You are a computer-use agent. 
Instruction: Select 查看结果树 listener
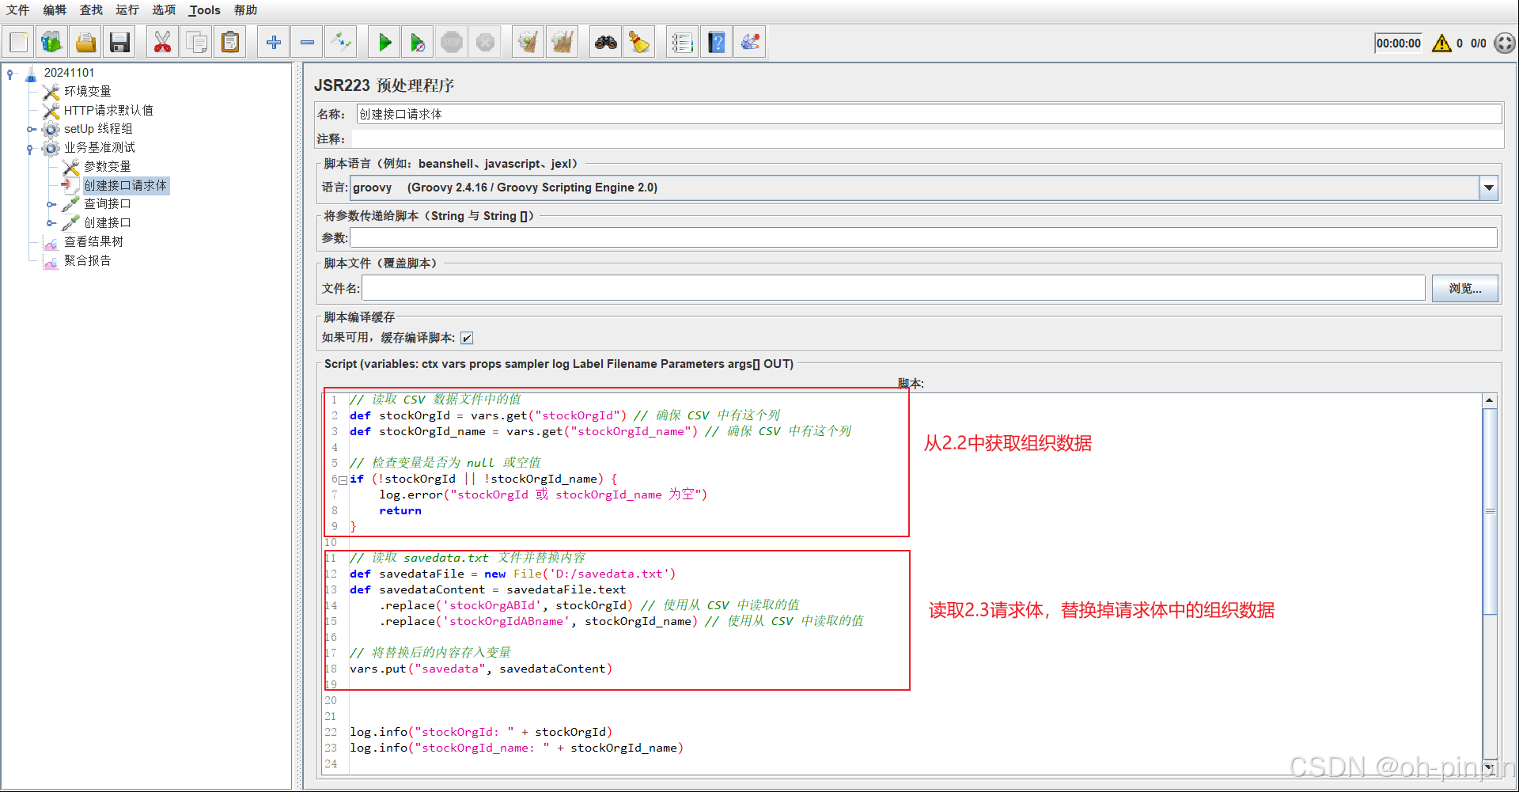93,242
